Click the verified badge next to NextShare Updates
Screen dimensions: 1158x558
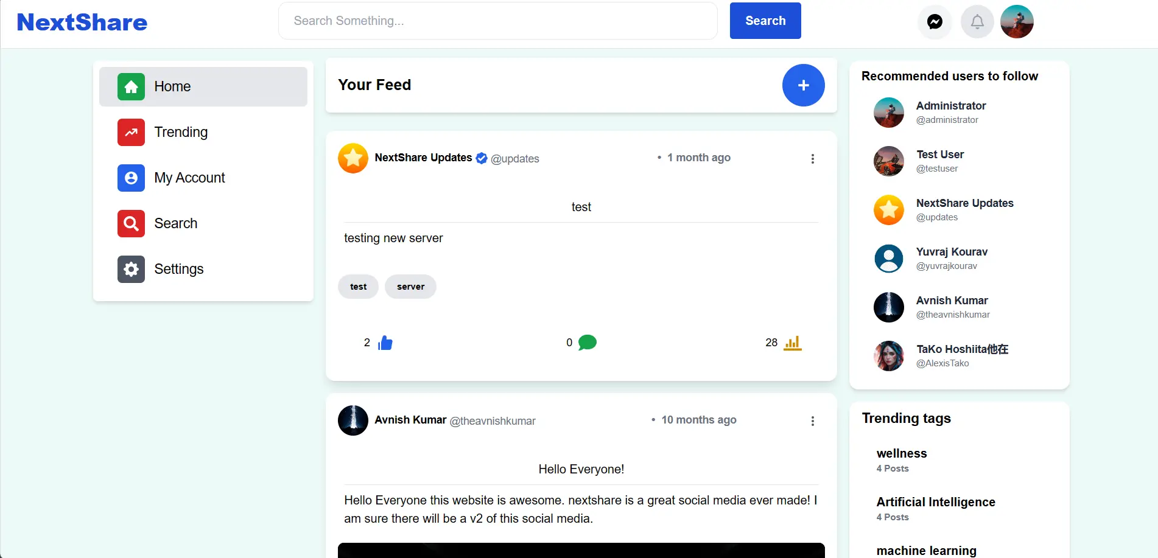pyautogui.click(x=481, y=158)
